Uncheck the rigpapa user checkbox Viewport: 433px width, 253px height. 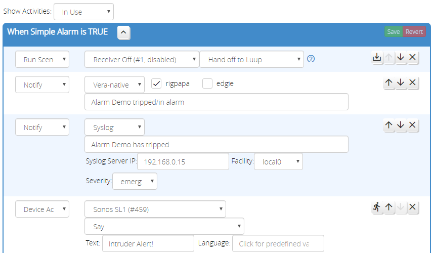(157, 84)
